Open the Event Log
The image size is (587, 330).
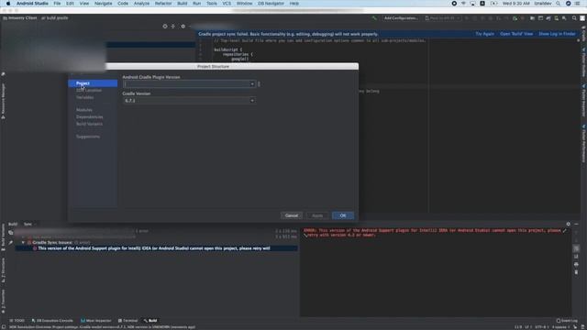coord(567,321)
